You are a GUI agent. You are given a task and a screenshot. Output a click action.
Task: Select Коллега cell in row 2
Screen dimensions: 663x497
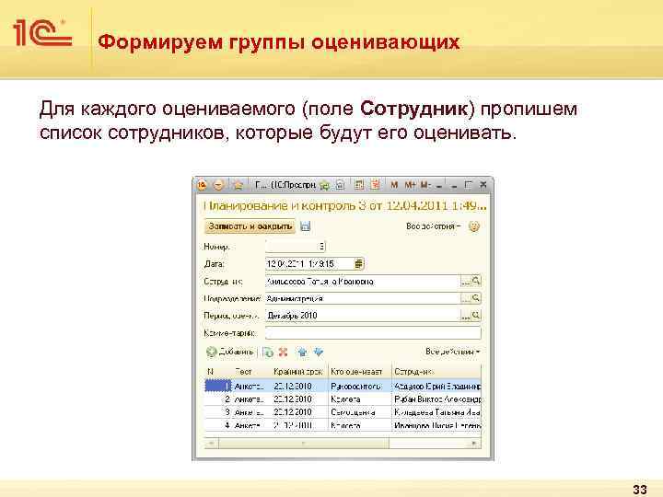pos(360,399)
